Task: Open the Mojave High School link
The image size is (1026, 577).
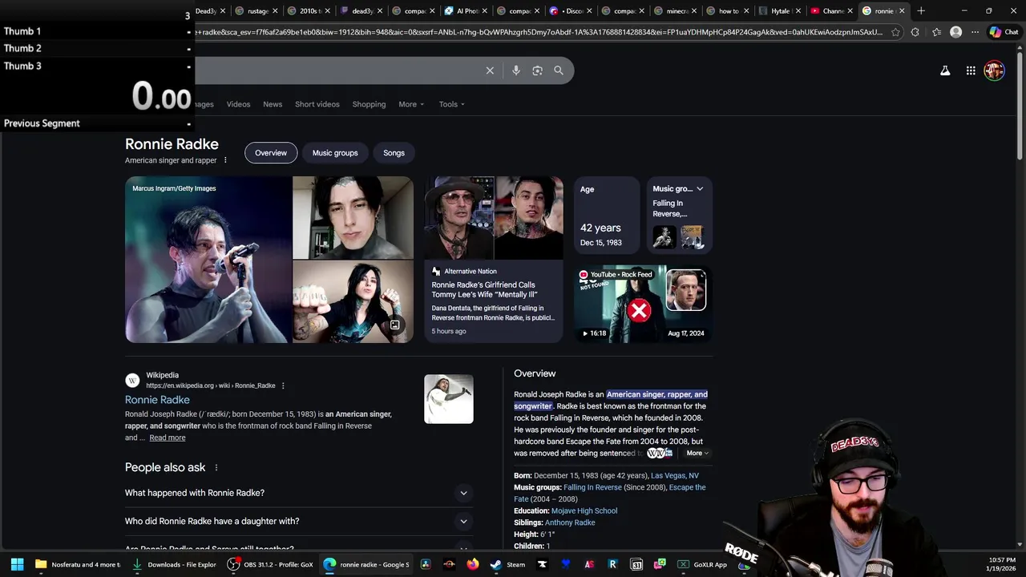Action: point(584,510)
